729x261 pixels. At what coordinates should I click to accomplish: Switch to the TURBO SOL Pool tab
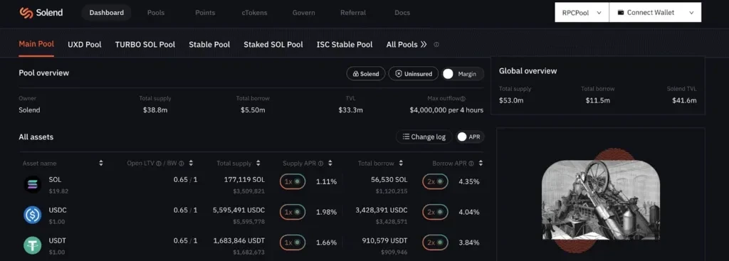[145, 45]
